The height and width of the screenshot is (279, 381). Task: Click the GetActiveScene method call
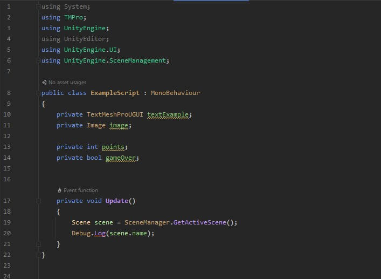[200, 222]
